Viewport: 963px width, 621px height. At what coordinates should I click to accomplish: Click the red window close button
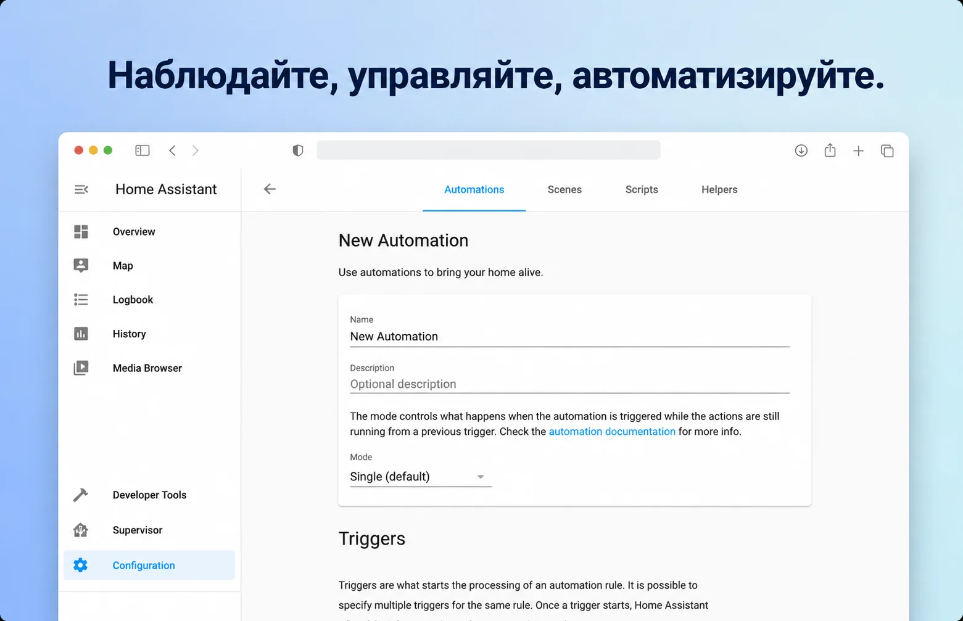pyautogui.click(x=79, y=150)
